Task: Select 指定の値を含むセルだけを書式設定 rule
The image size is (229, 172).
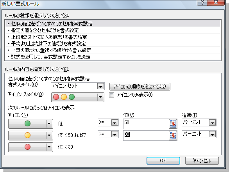Action: [x=113, y=30]
